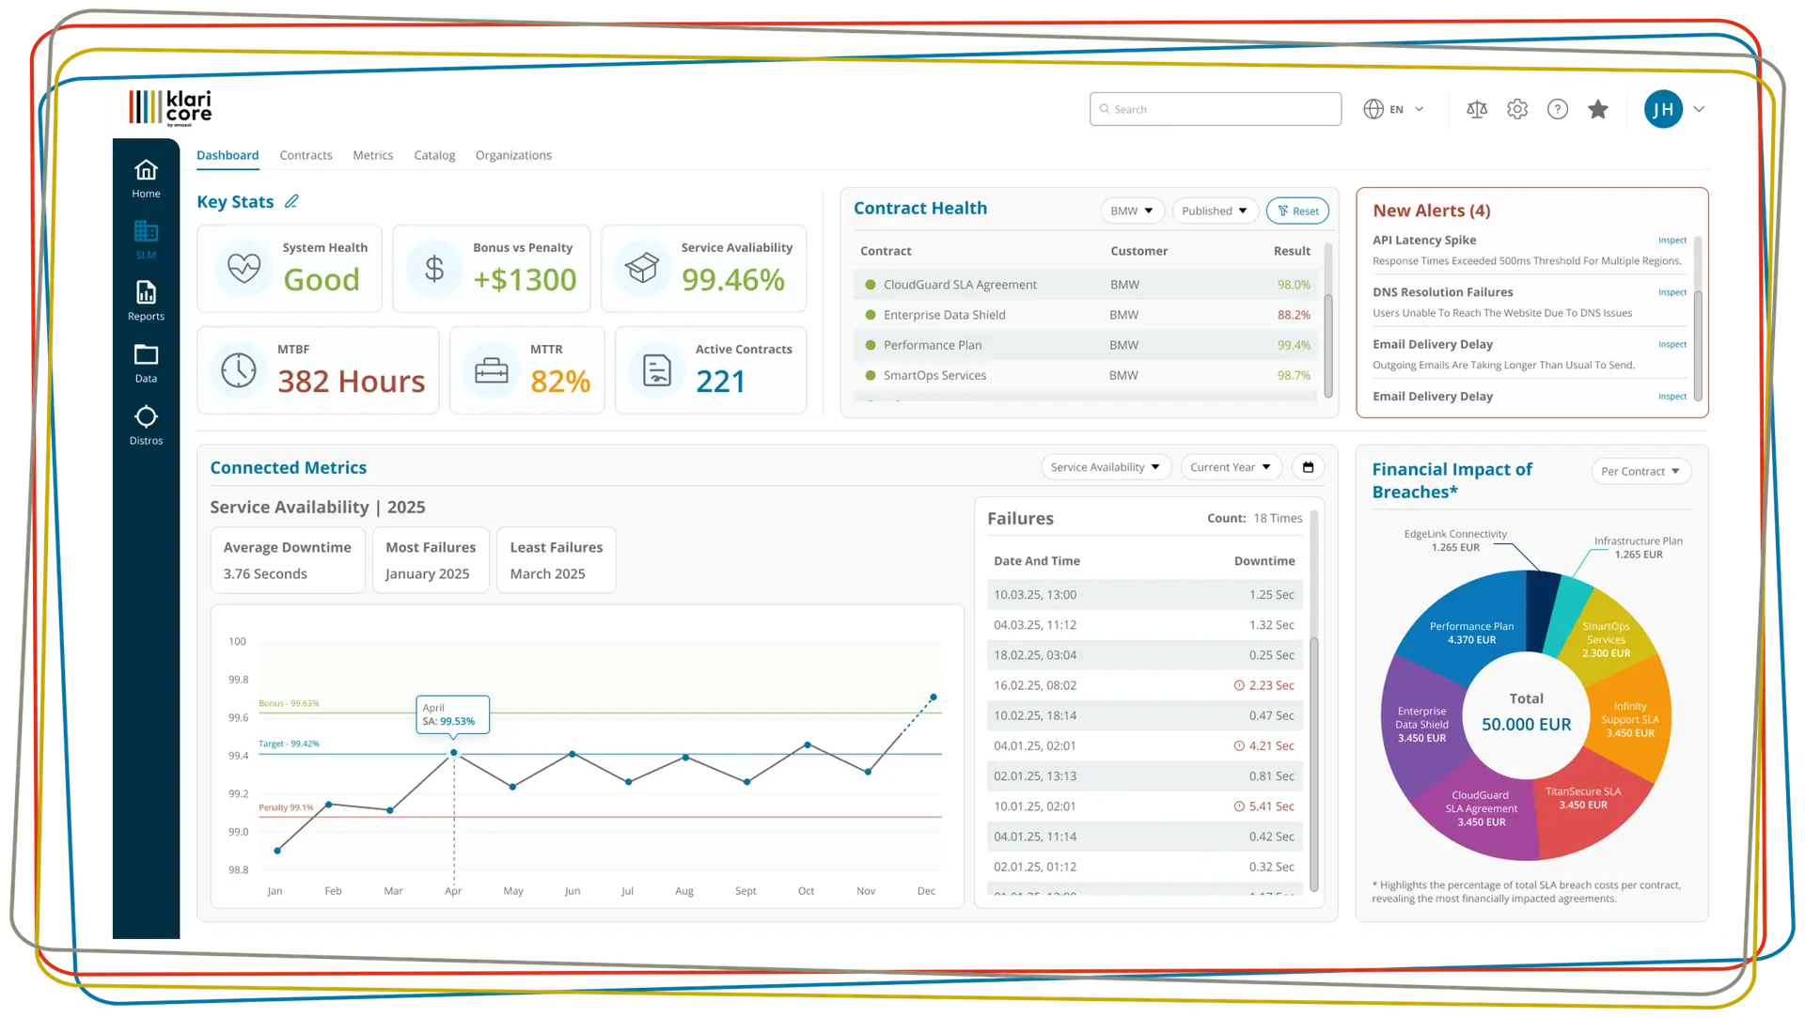Click the Average Downtime 3.76 Seconds card

[x=287, y=560]
